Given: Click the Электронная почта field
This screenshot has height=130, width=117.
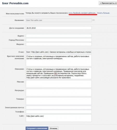Looking at the screenshot, I should [59, 108].
